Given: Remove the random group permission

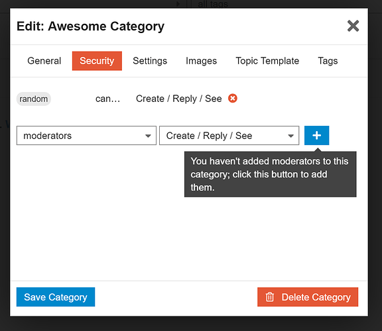Looking at the screenshot, I should [x=233, y=99].
